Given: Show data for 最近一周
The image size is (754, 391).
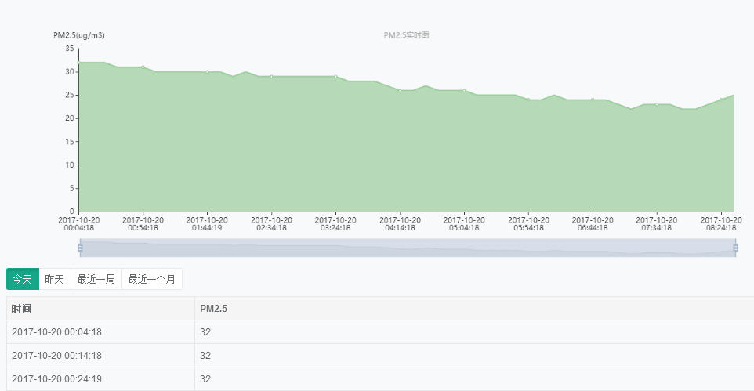Looking at the screenshot, I should (96, 279).
